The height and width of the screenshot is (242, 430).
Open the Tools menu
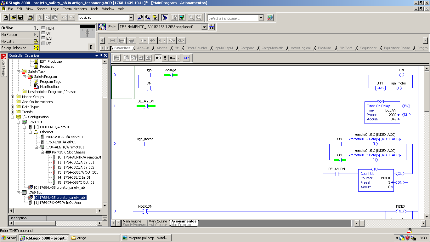[x=94, y=9]
